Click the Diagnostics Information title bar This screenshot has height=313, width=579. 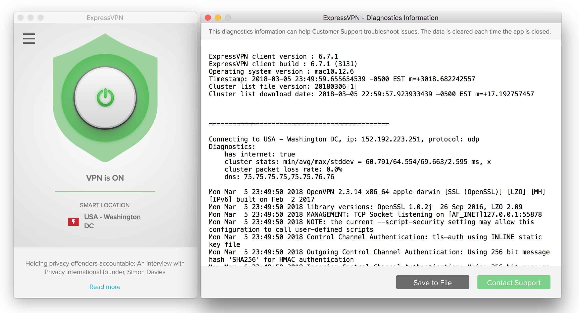click(x=380, y=18)
